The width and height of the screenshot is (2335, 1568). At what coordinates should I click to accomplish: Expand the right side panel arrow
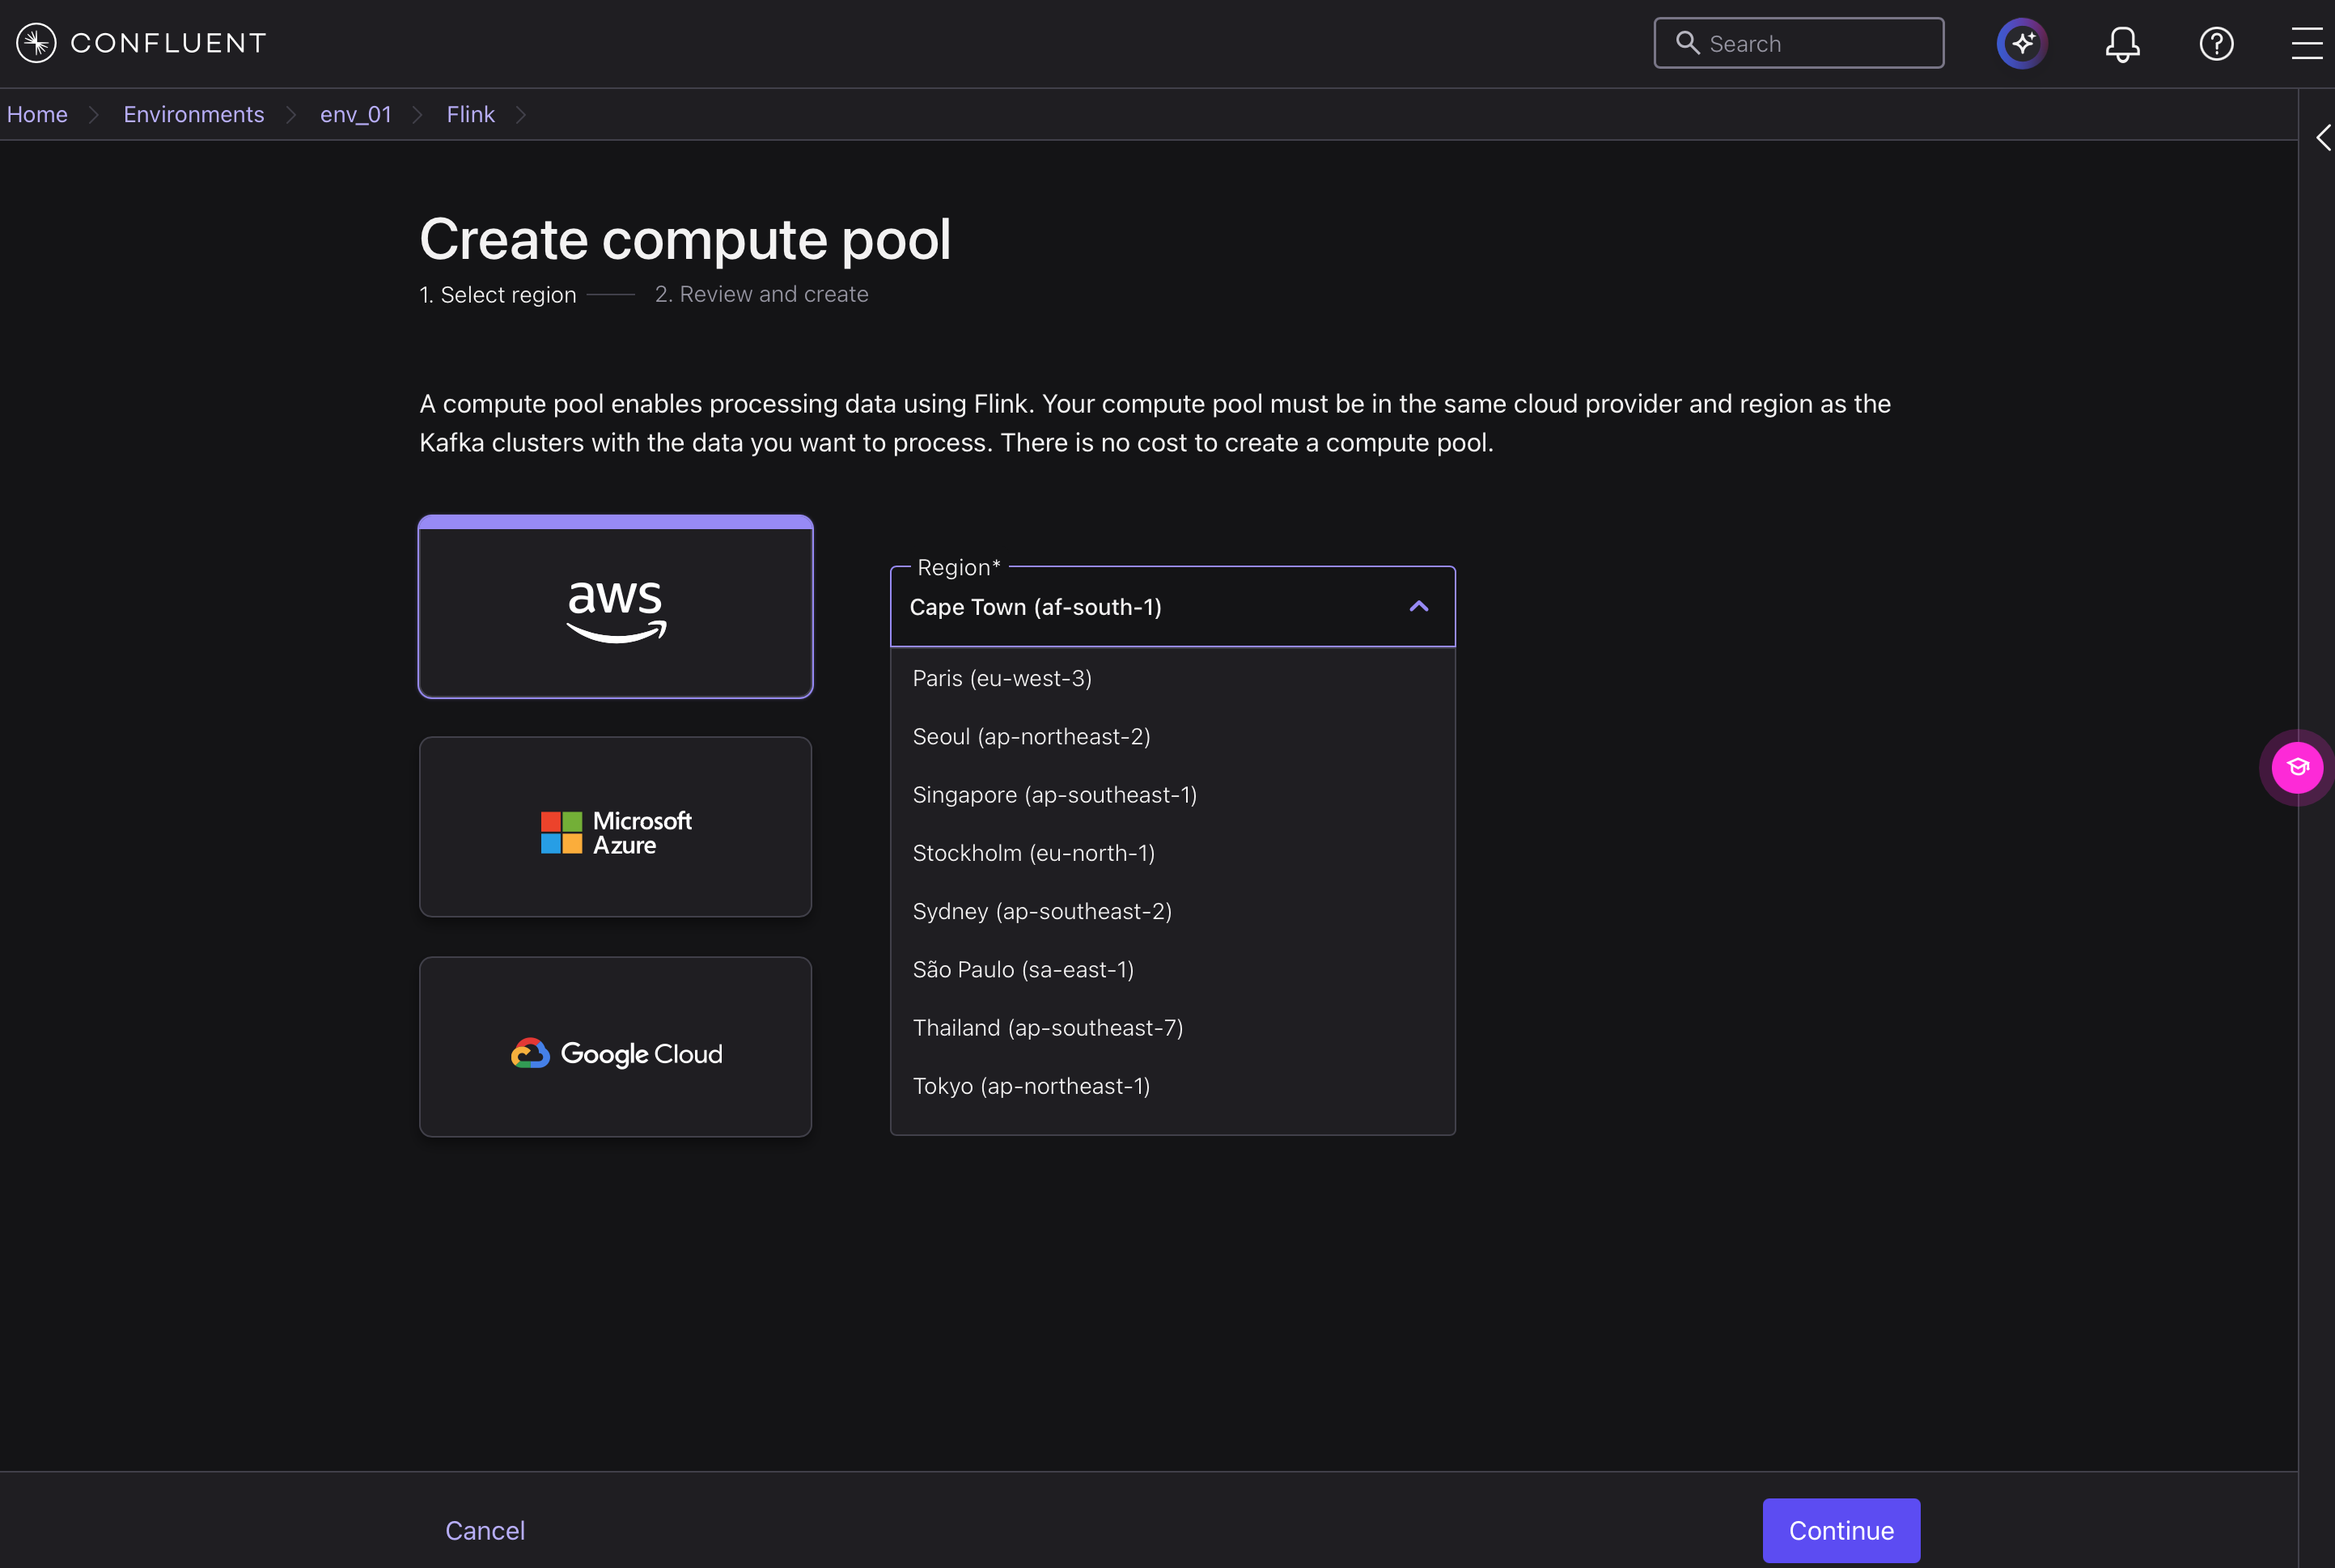point(2323,138)
